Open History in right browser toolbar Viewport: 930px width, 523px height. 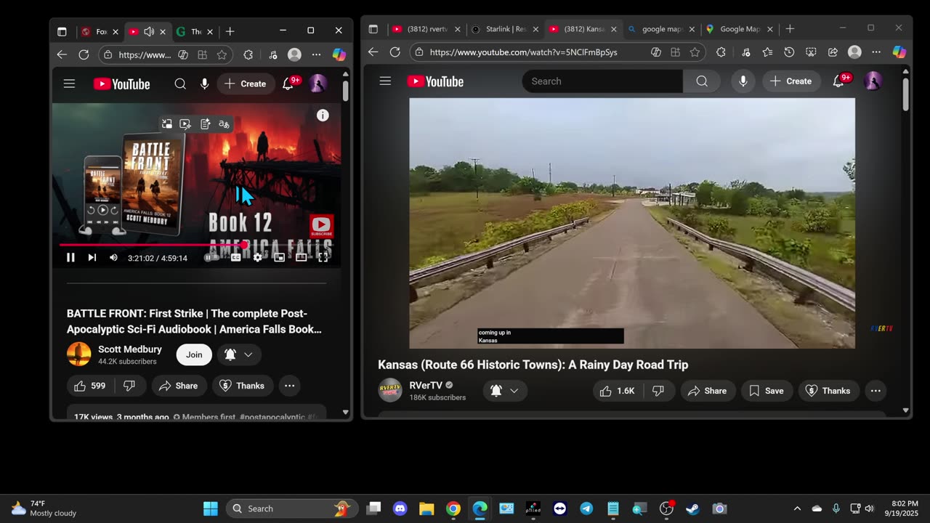789,52
